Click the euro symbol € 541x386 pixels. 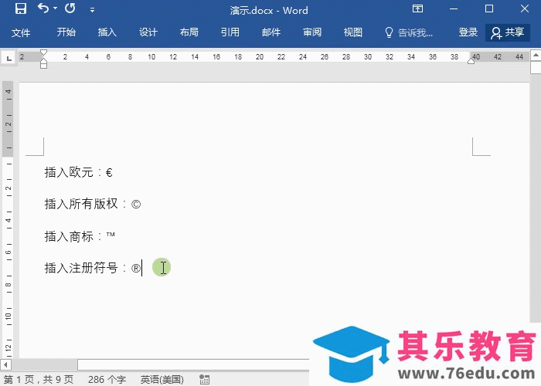click(x=109, y=172)
